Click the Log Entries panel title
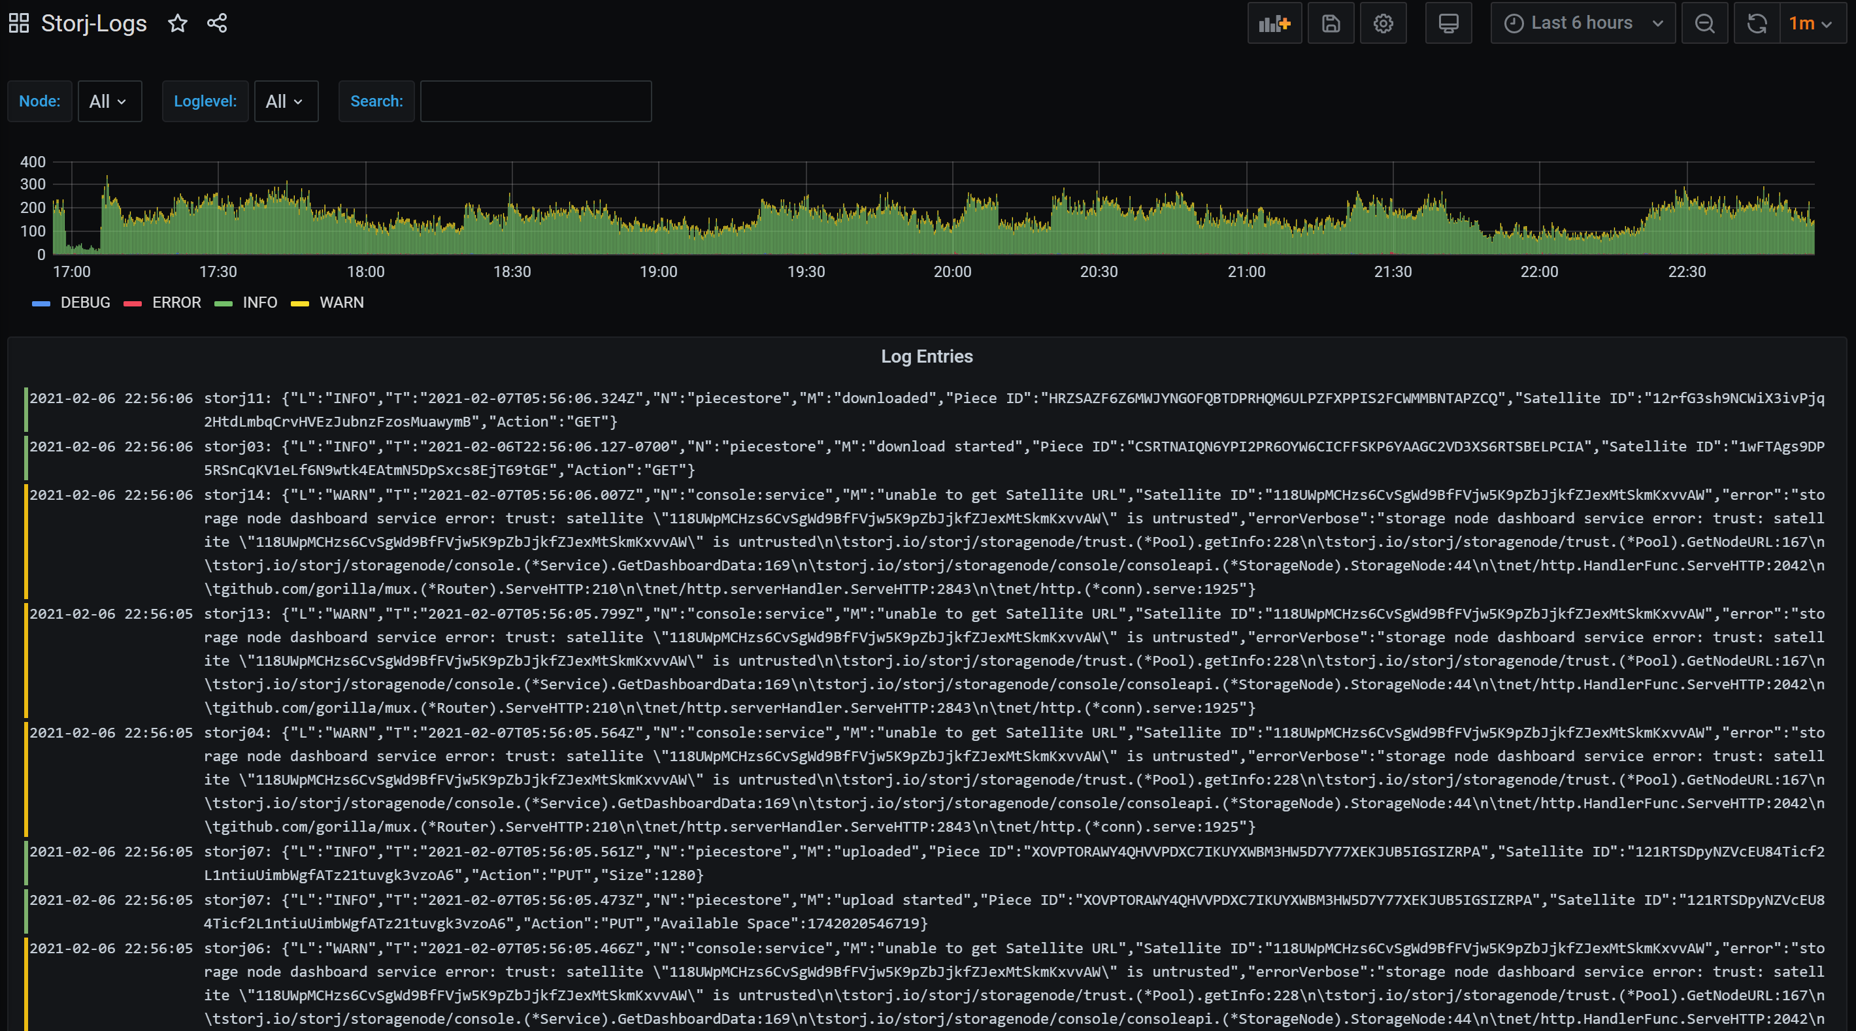 927,357
